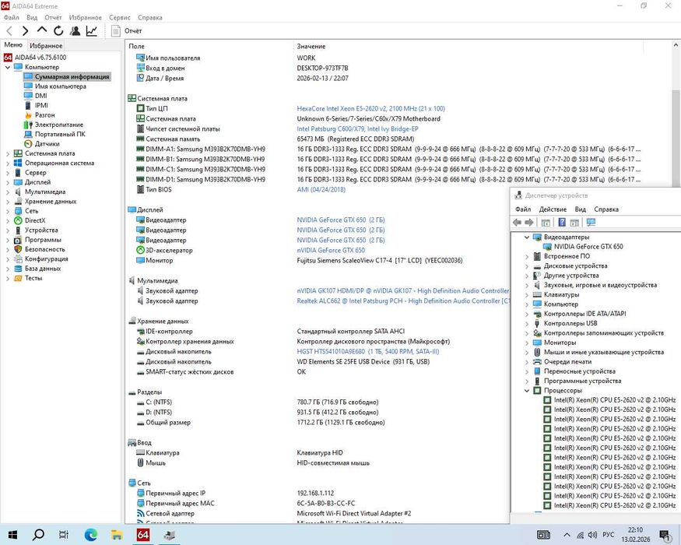This screenshot has width=681, height=545.
Task: Click the help icon in Device Manager toolbar
Action: coord(561,223)
